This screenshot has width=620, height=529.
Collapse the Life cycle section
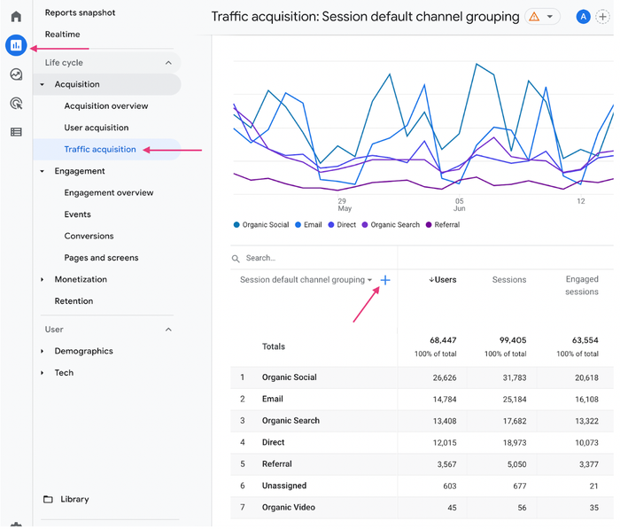[168, 63]
